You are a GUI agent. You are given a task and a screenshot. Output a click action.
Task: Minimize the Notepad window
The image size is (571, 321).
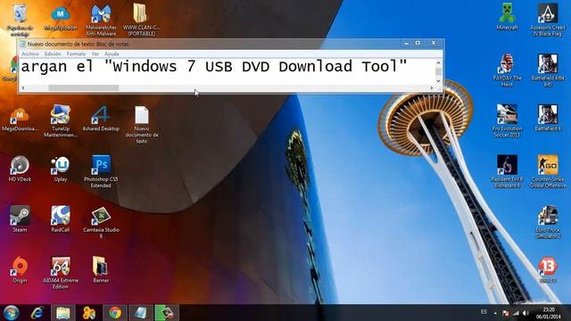click(407, 44)
